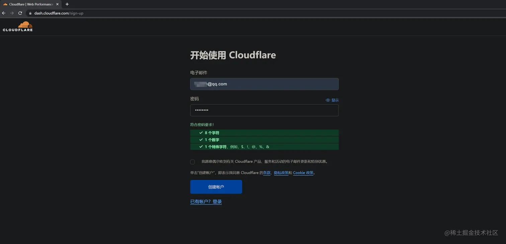Click the 电子邮件 field label
Image resolution: width=506 pixels, height=244 pixels.
pos(199,73)
